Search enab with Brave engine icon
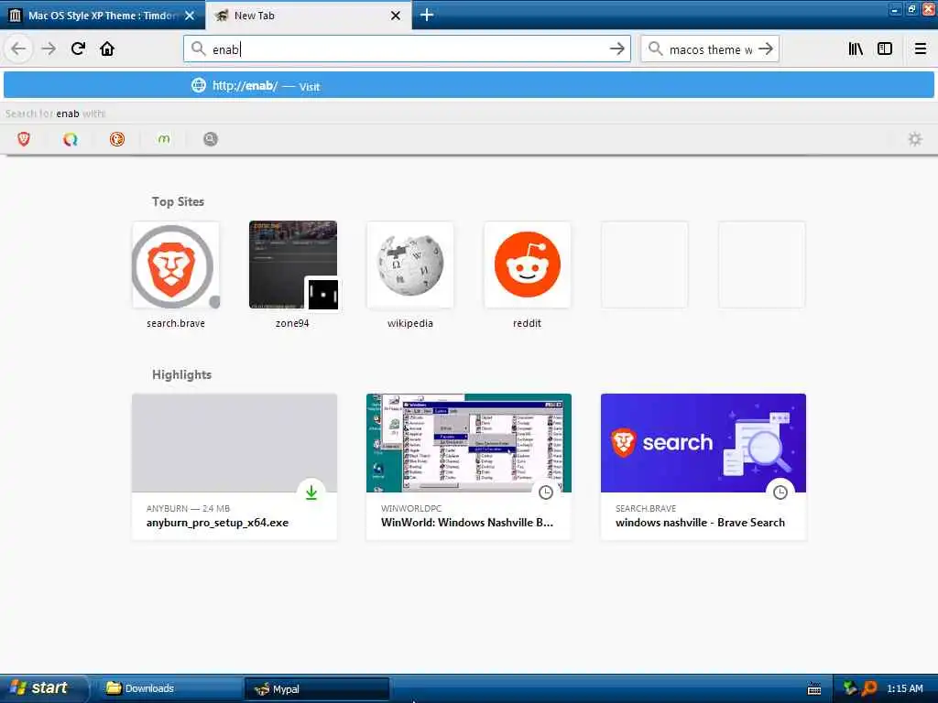The height and width of the screenshot is (703, 938). 24,139
